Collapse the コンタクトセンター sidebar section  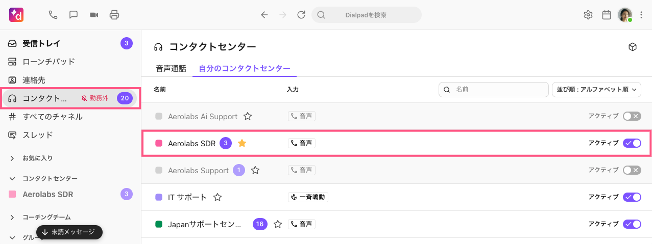tap(12, 179)
